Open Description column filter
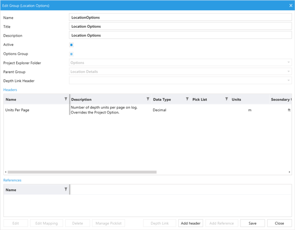 point(148,99)
